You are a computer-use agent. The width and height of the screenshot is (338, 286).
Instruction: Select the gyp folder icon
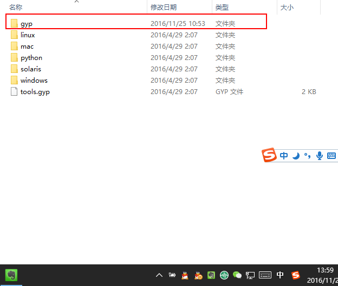14,23
